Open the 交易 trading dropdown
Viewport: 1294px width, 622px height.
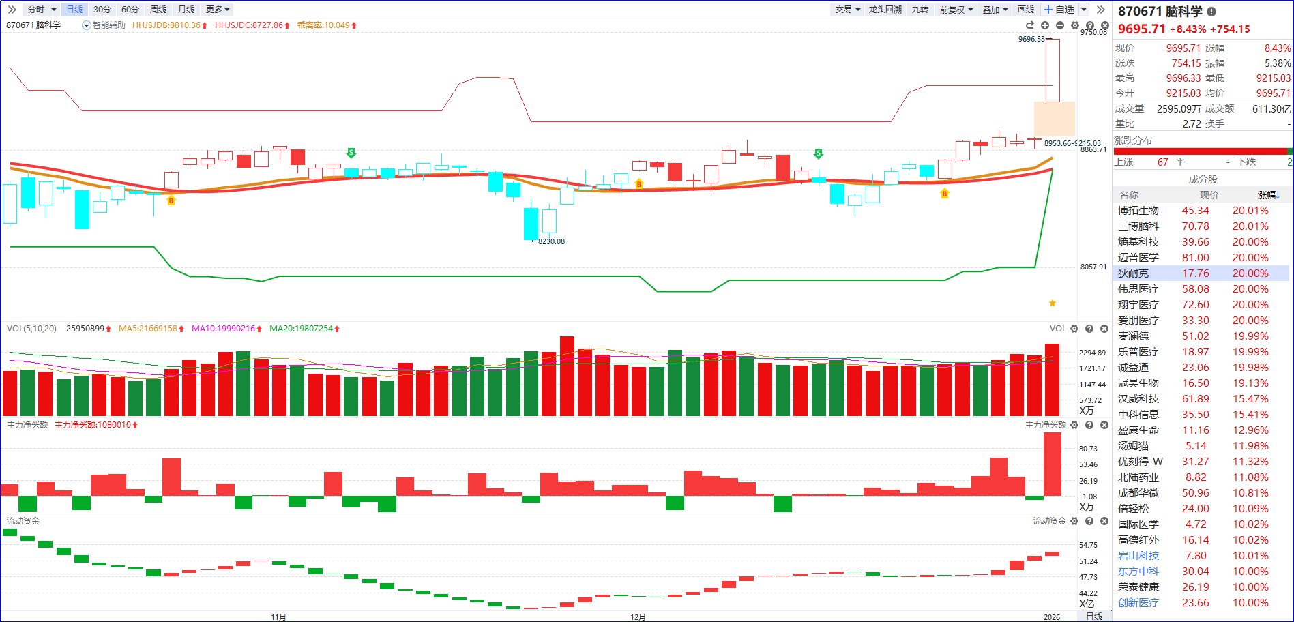pyautogui.click(x=847, y=10)
